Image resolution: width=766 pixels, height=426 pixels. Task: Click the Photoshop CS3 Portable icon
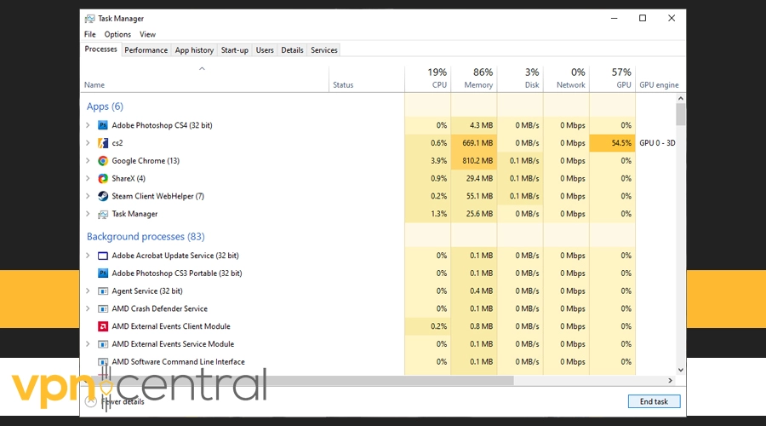103,273
